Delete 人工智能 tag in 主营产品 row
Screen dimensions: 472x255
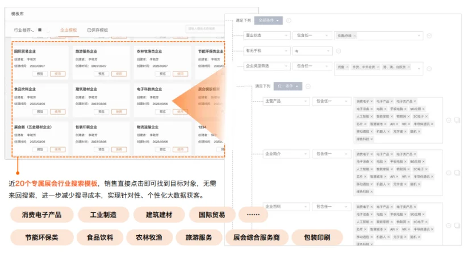point(372,116)
